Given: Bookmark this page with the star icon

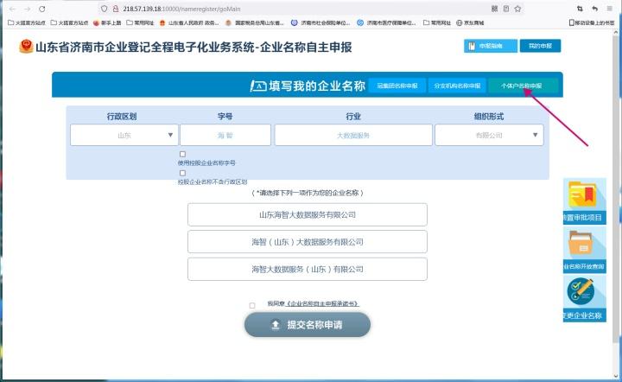Looking at the screenshot, I should click(517, 9).
